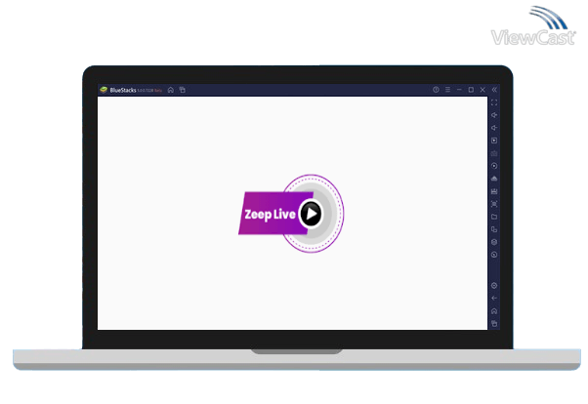Go to Android home from sidebar
This screenshot has width=588, height=404.
[494, 311]
